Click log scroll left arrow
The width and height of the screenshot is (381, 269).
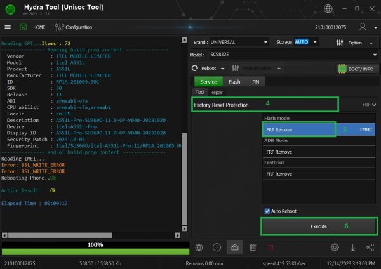click(4, 235)
